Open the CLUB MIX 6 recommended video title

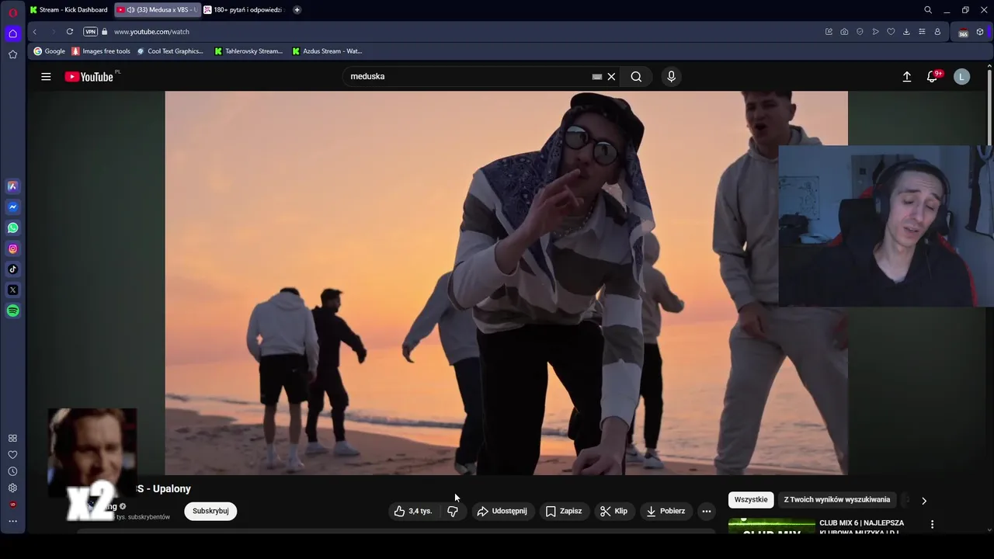point(861,527)
